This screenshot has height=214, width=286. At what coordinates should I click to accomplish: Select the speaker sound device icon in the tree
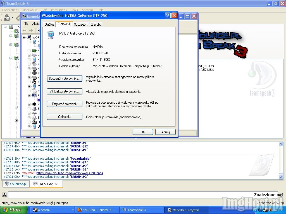(34, 64)
